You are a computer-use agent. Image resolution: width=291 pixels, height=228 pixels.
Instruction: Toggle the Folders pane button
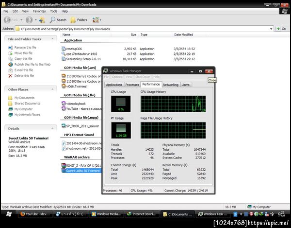tap(79, 20)
